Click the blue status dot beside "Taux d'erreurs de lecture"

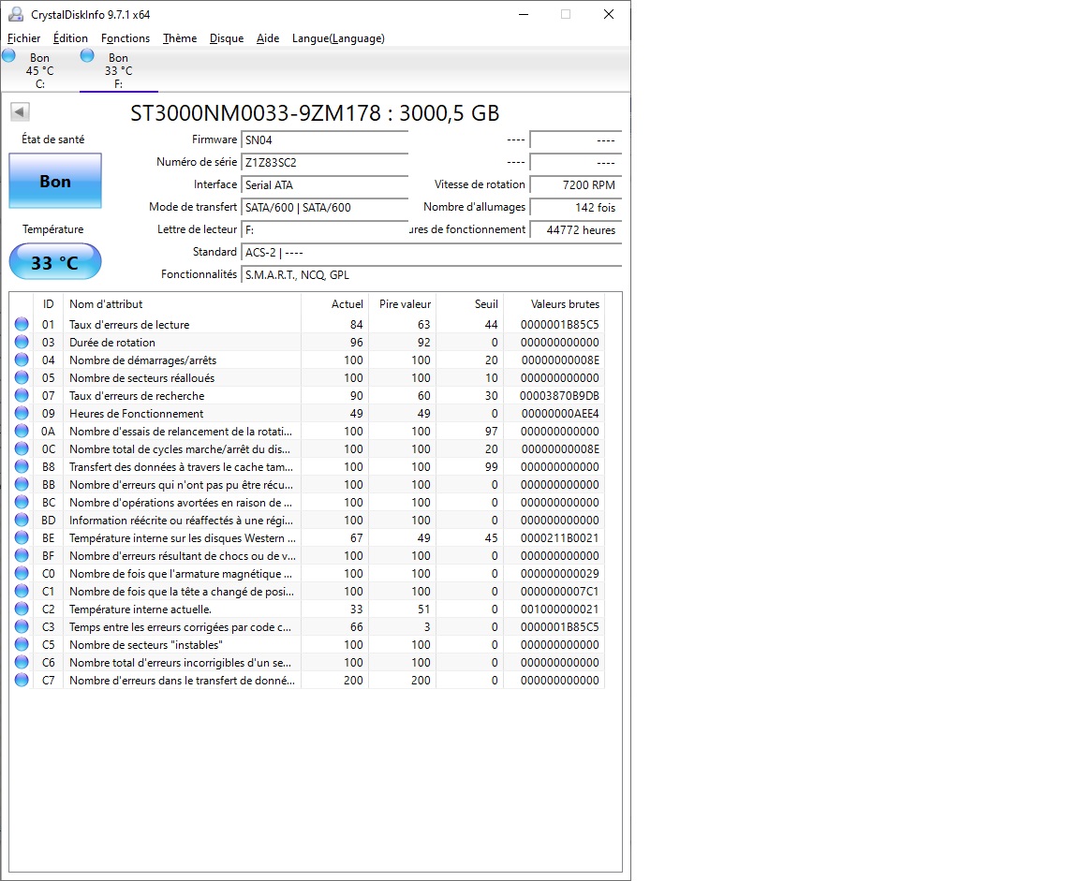tap(21, 324)
